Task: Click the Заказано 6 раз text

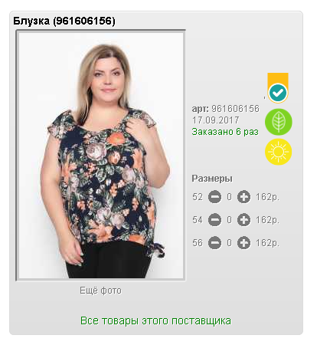Action: (x=225, y=132)
